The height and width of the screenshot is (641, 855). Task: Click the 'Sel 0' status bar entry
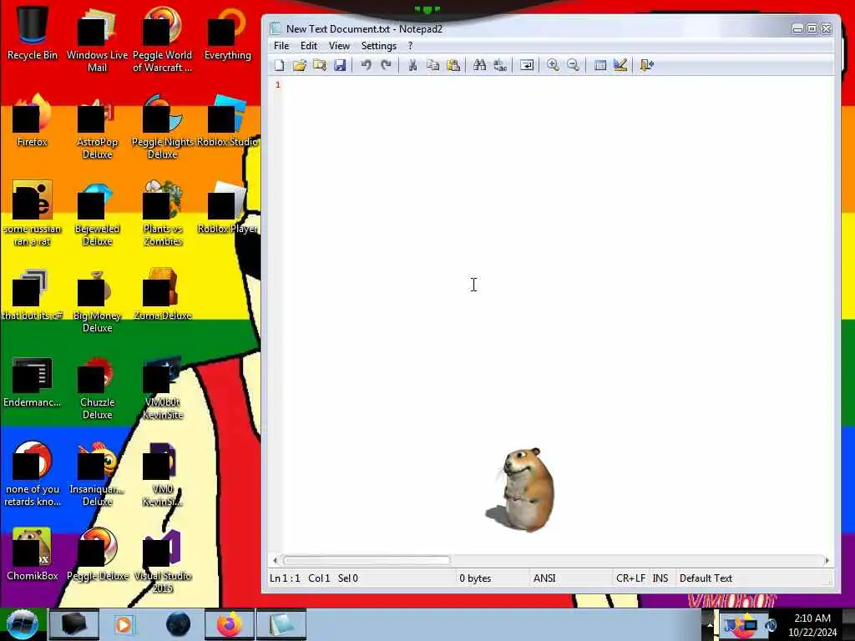click(348, 578)
